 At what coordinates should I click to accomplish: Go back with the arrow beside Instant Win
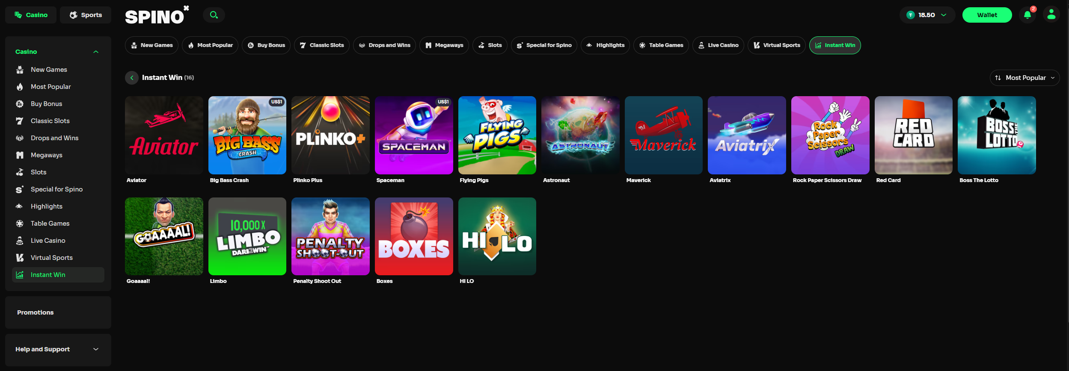(x=132, y=78)
